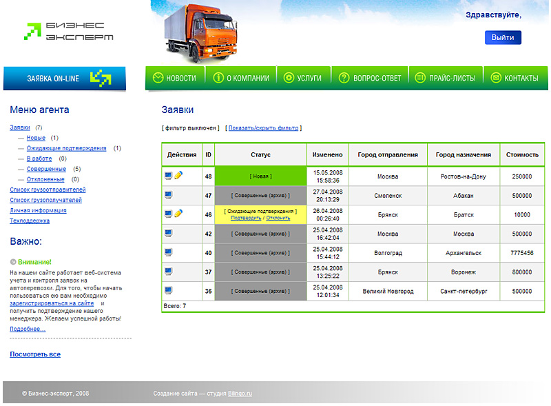Click the pencil edit icon for order 48
The height and width of the screenshot is (406, 551).
point(178,176)
